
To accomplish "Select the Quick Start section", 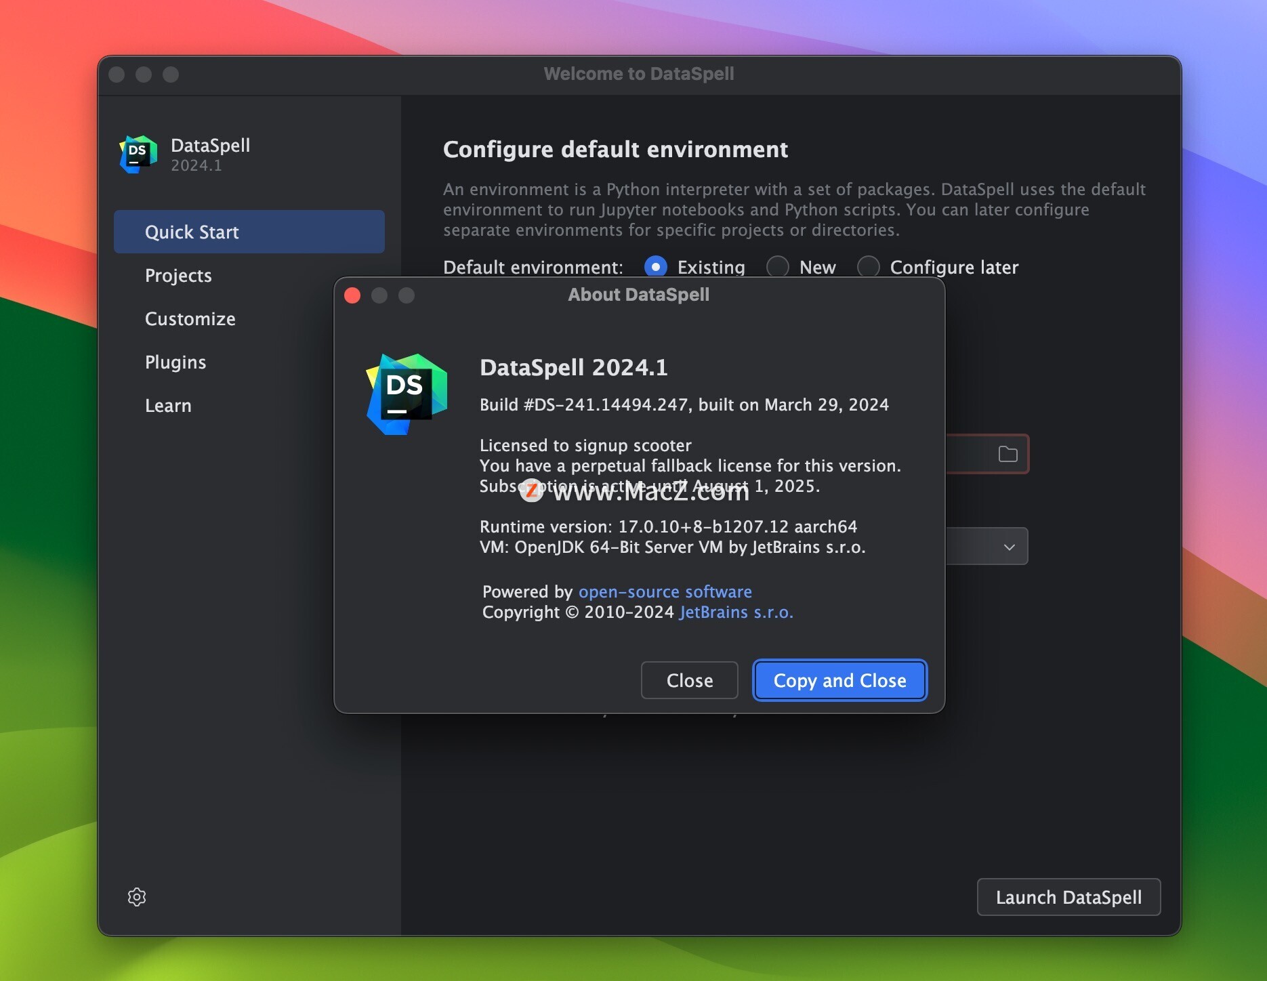I will click(192, 232).
